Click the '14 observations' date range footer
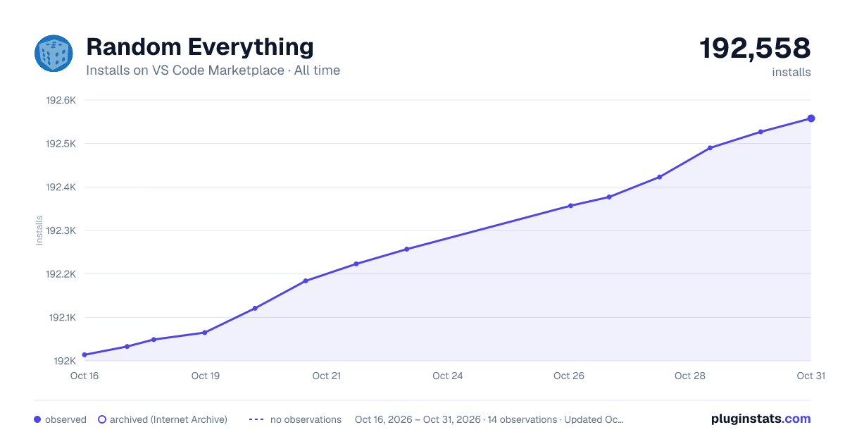This screenshot has height=444, width=845. point(489,419)
